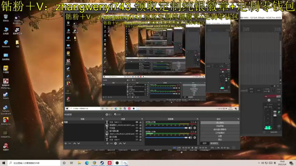Image resolution: width=296 pixels, height=166 pixels.
Task: Open the 5366d016 file on desktop
Action: (6, 134)
